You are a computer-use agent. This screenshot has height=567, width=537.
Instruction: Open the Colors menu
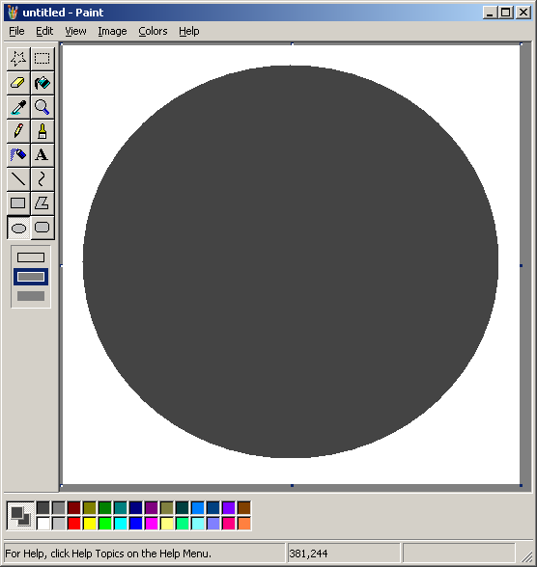pos(153,32)
